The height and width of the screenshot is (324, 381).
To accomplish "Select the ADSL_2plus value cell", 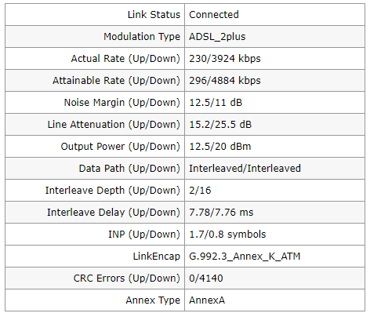I will coord(274,37).
